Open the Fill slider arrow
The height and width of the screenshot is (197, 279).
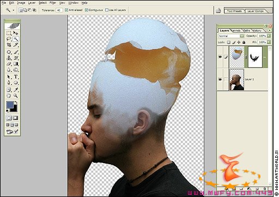click(x=269, y=42)
